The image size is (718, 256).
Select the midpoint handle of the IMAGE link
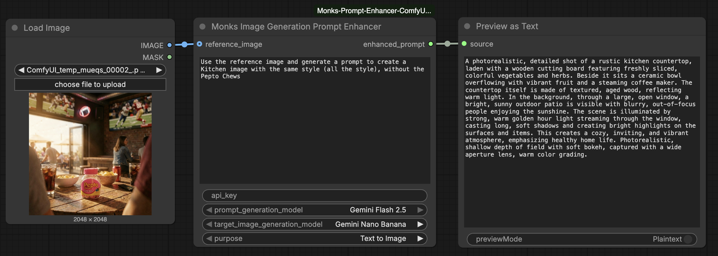(x=184, y=44)
